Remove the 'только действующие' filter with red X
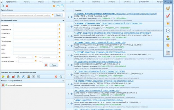Image resolution: width=174 pixels, height=110 pixels. (3, 85)
